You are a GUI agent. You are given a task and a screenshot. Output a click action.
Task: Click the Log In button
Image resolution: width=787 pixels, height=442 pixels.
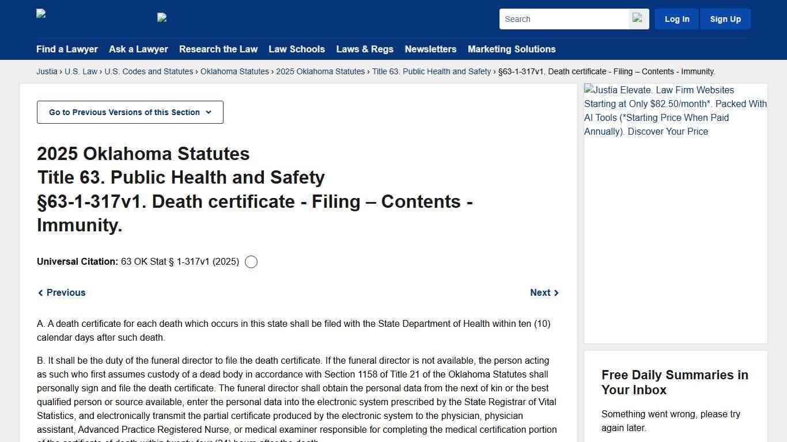(676, 18)
